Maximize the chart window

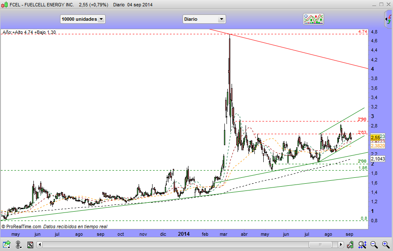[382, 5]
